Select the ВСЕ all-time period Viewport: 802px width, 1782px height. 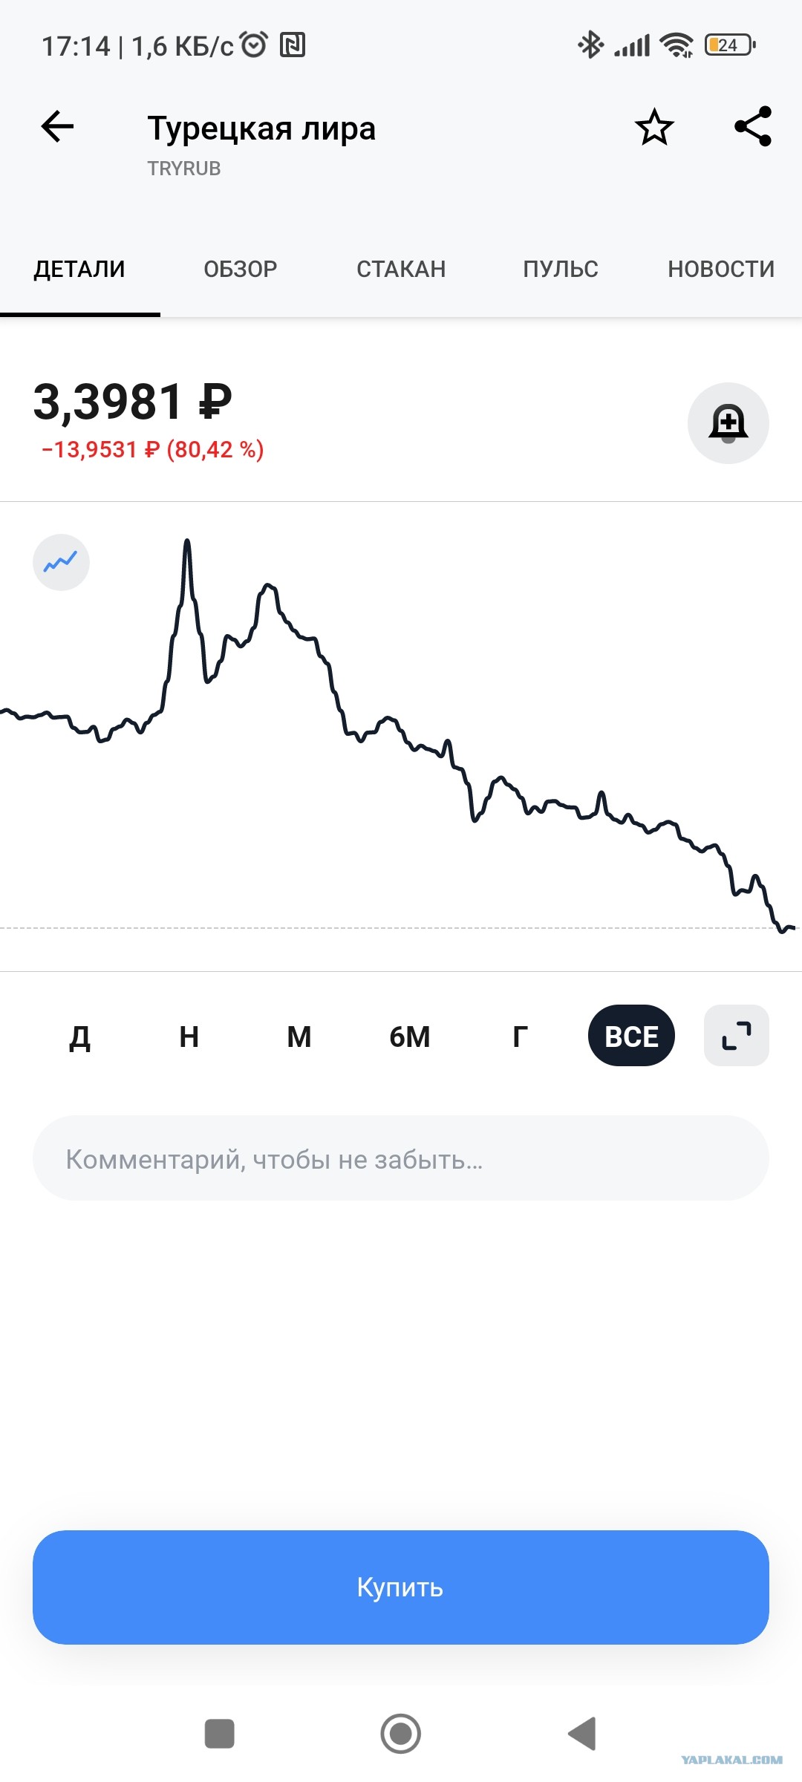click(631, 1035)
